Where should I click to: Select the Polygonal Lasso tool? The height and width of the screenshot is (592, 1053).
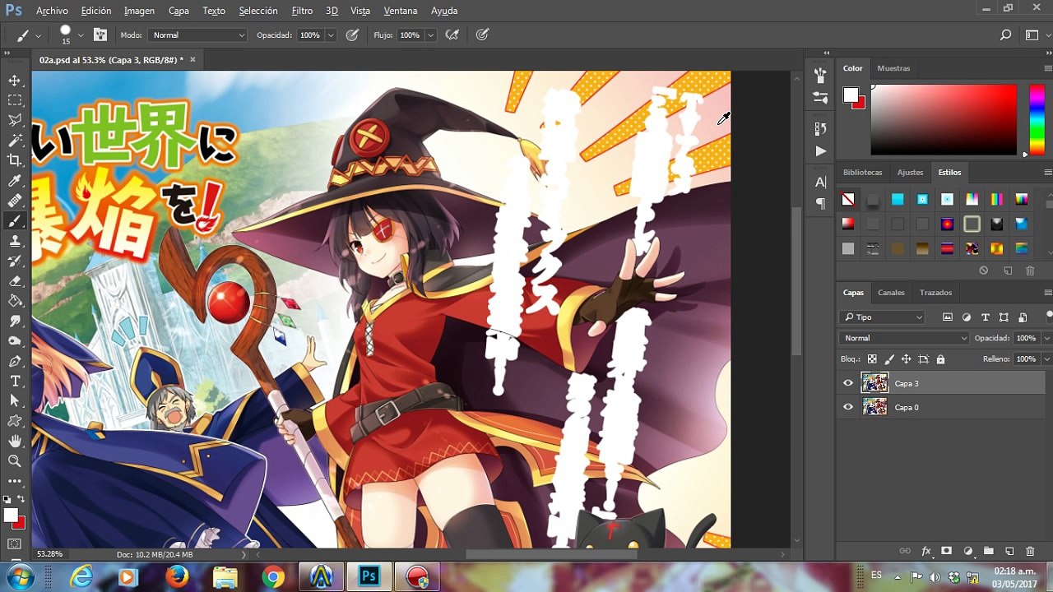(x=15, y=121)
